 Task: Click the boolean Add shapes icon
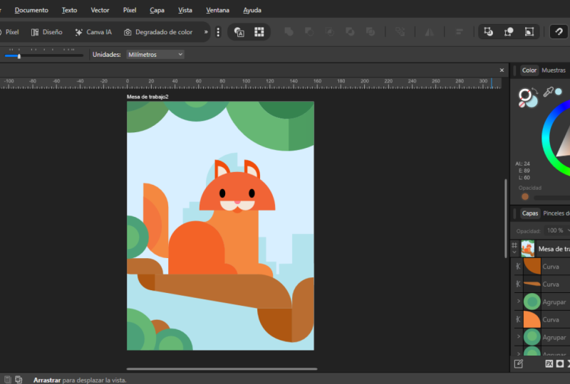289,32
